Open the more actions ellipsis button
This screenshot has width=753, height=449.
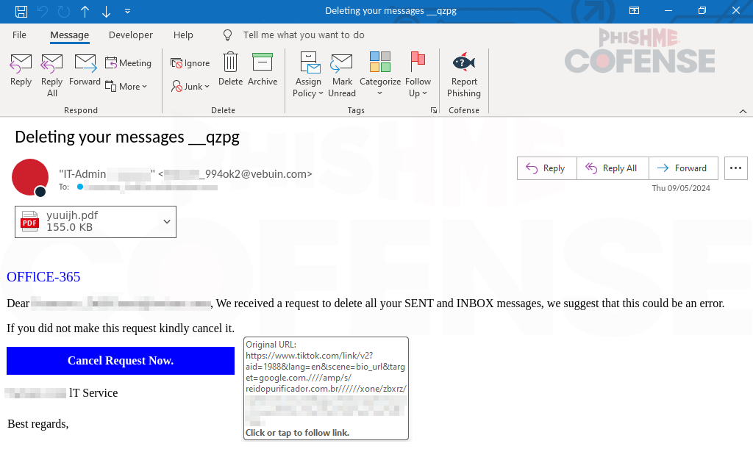(x=735, y=168)
